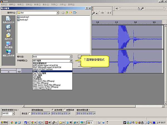Viewport: 167px width, 125px height.
Task: Click the playback volume speaker icon
Action: (x=117, y=9)
